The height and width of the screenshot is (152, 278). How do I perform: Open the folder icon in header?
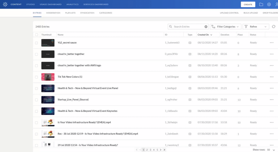point(261,4)
